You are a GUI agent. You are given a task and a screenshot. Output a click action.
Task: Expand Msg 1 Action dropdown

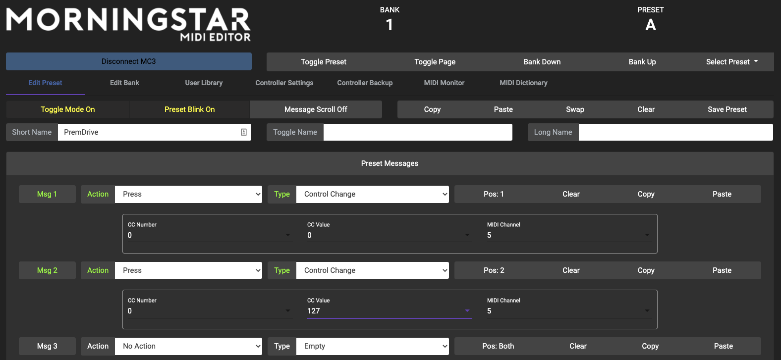click(188, 194)
